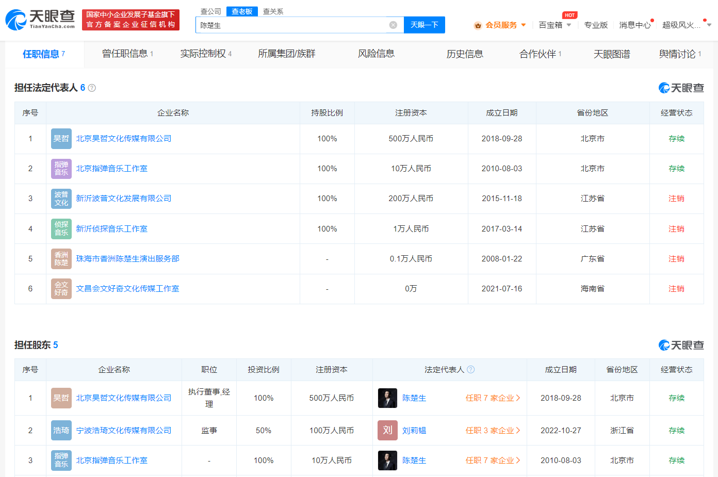The image size is (718, 477).
Task: Click the 香洲陈楚 company logo icon
Action: pyautogui.click(x=61, y=259)
